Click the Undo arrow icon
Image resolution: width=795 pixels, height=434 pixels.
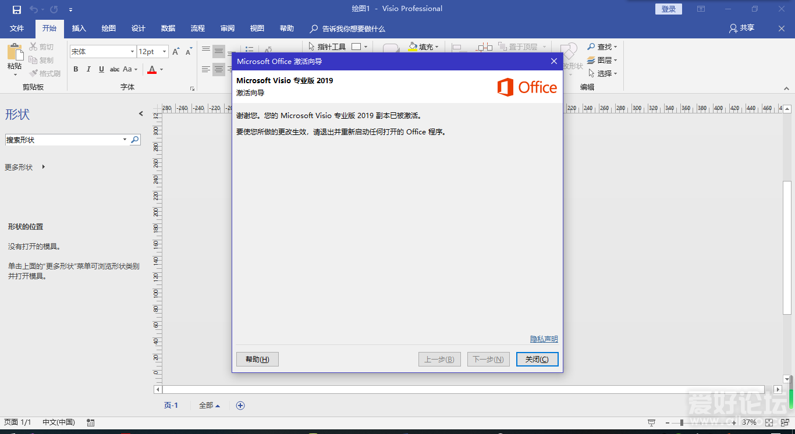click(x=33, y=9)
